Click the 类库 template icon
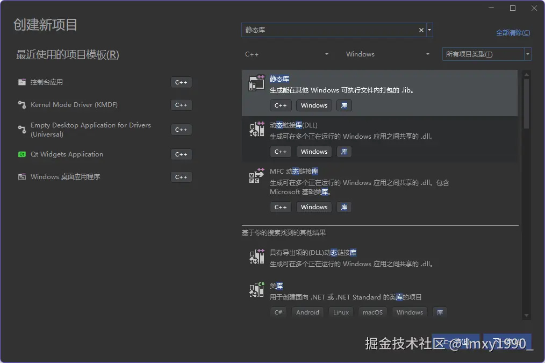545x363 pixels. (256, 290)
